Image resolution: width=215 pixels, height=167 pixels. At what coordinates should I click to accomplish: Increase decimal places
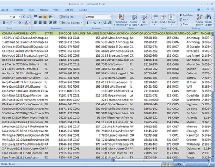click(105, 23)
